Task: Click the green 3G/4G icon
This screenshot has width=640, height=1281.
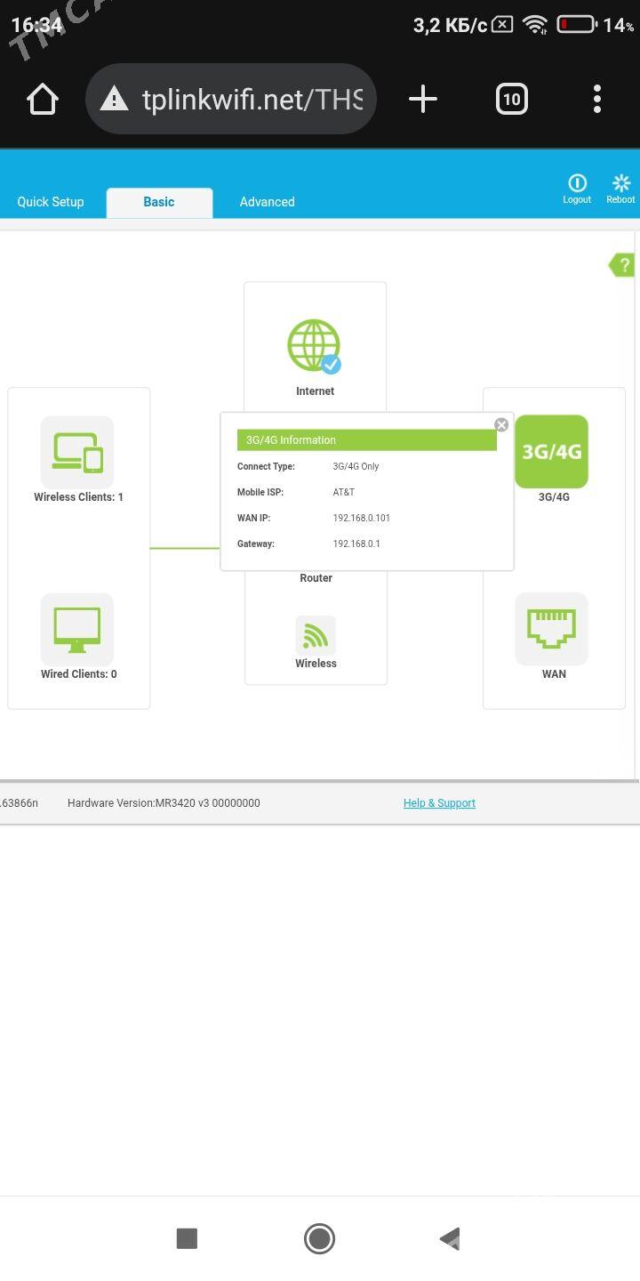Action: pos(551,452)
